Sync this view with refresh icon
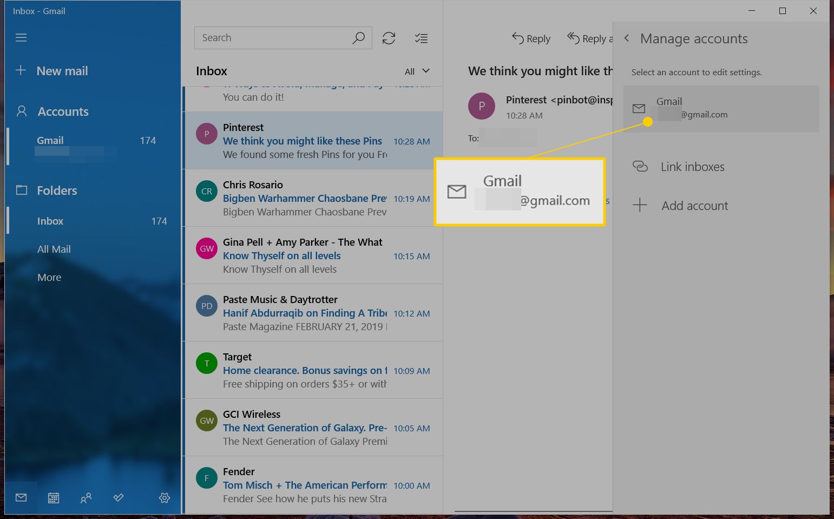The width and height of the screenshot is (834, 519). click(389, 38)
